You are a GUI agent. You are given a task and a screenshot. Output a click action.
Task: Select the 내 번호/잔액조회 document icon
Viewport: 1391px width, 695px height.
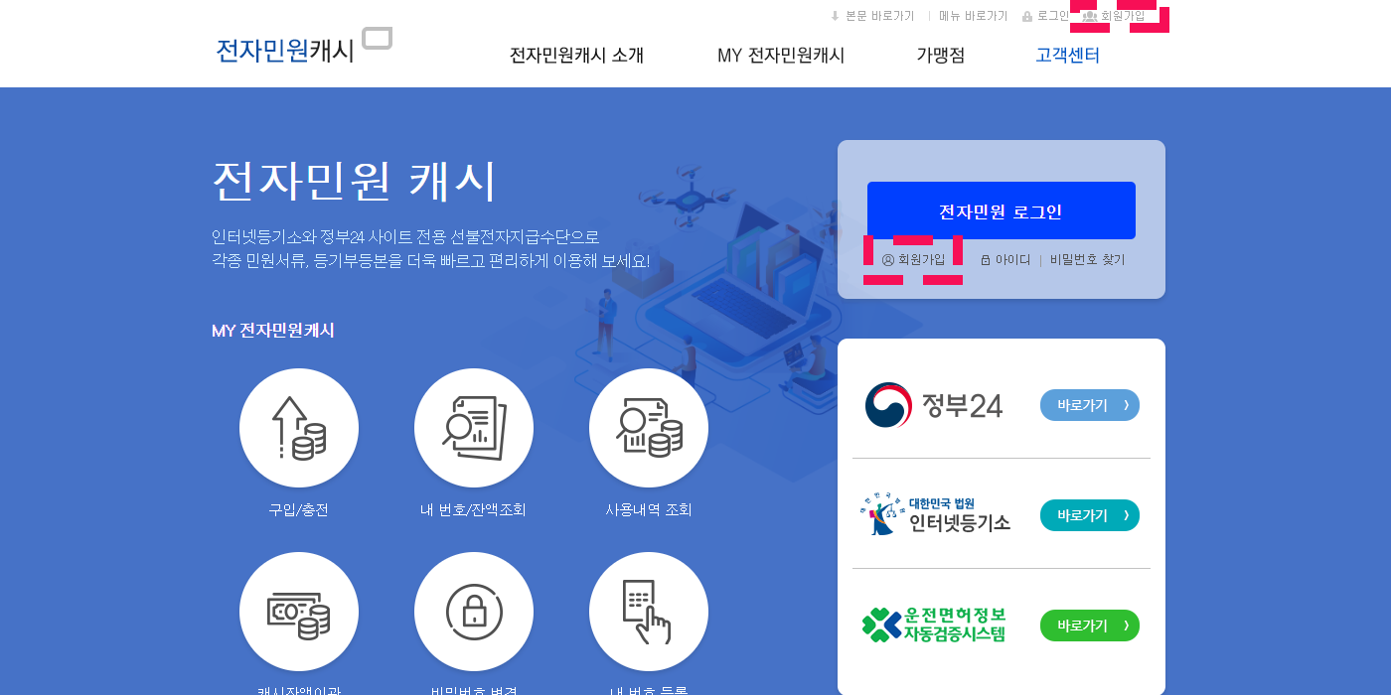tap(474, 428)
